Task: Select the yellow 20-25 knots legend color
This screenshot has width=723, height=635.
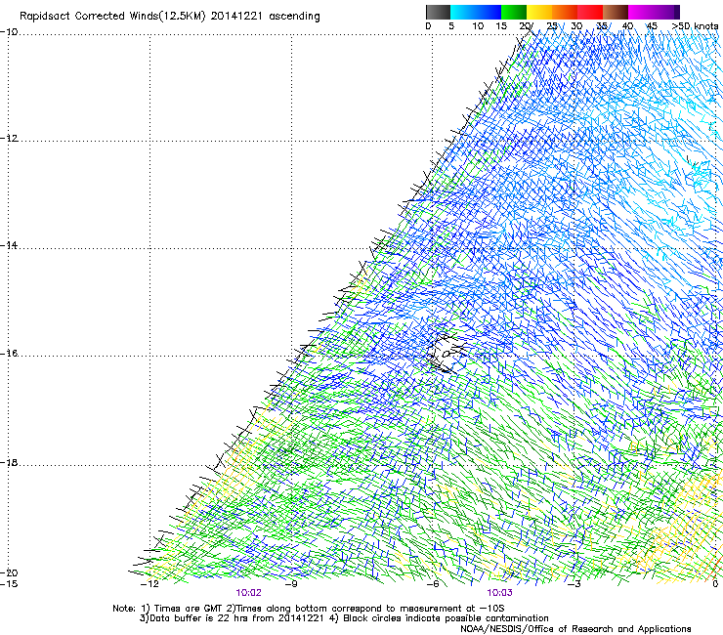Action: [x=538, y=12]
